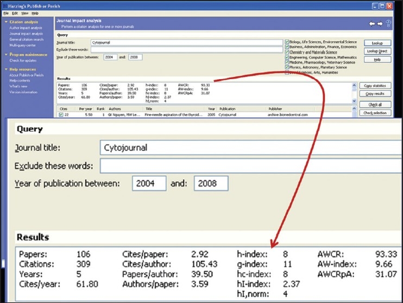Collapse the Help resources section
403x303 pixels.
[6, 69]
